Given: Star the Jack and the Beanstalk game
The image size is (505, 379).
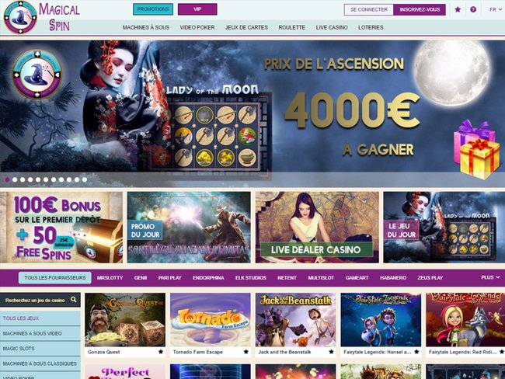Looking at the screenshot, I should coord(331,352).
